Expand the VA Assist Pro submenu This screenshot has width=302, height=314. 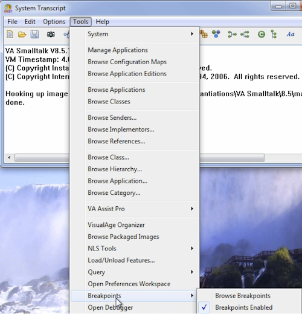134,209
